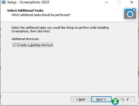139x106 pixels.
Task: Minimize the Setup window
Action: coord(107,2)
